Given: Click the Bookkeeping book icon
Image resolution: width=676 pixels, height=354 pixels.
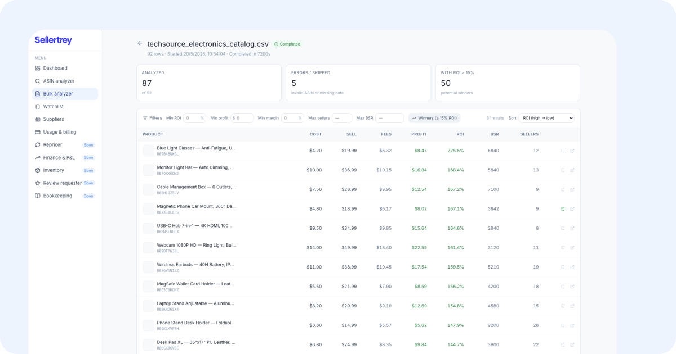Looking at the screenshot, I should click(38, 196).
